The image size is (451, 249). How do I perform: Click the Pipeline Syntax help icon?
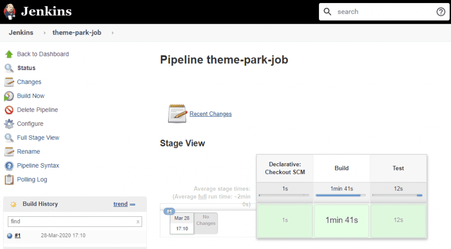[x=9, y=166]
